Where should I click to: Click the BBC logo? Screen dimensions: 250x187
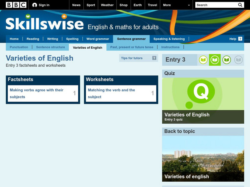pyautogui.click(x=16, y=5)
